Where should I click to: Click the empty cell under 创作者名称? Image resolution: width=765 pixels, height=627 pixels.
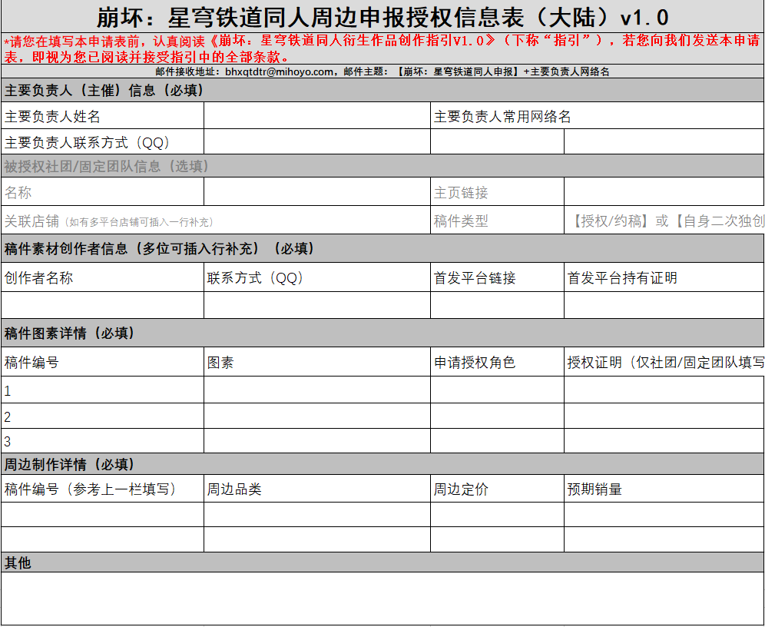(x=102, y=306)
